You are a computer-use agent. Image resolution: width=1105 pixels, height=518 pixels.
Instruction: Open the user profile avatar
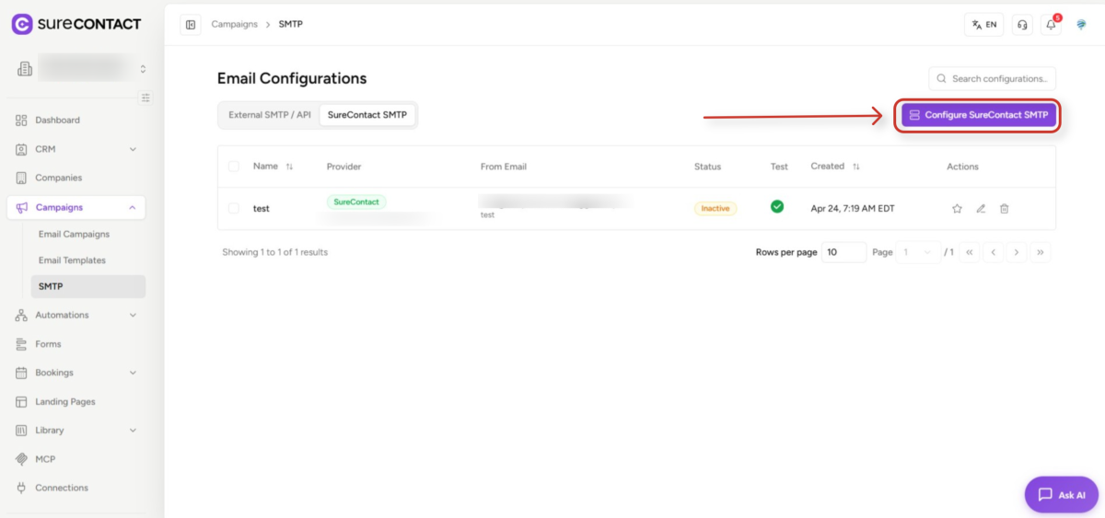pos(1081,25)
